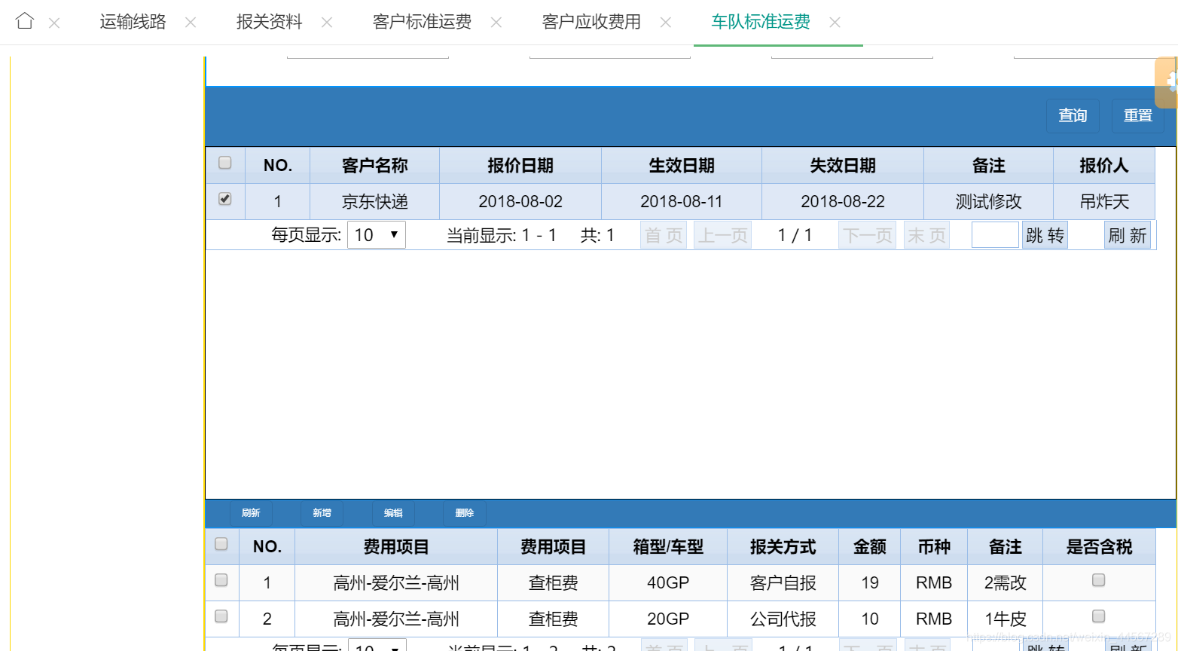The width and height of the screenshot is (1178, 651).
Task: Check the row 1 checkbox for 40GP
Action: tap(221, 580)
